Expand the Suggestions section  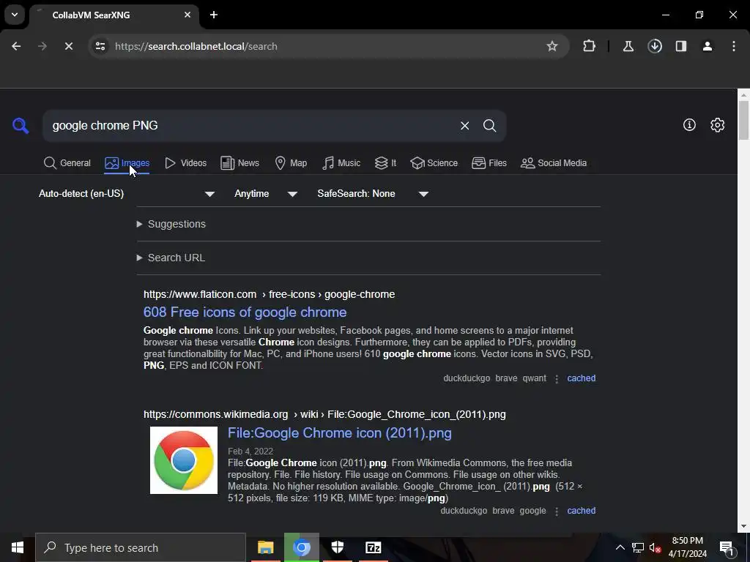(x=171, y=224)
